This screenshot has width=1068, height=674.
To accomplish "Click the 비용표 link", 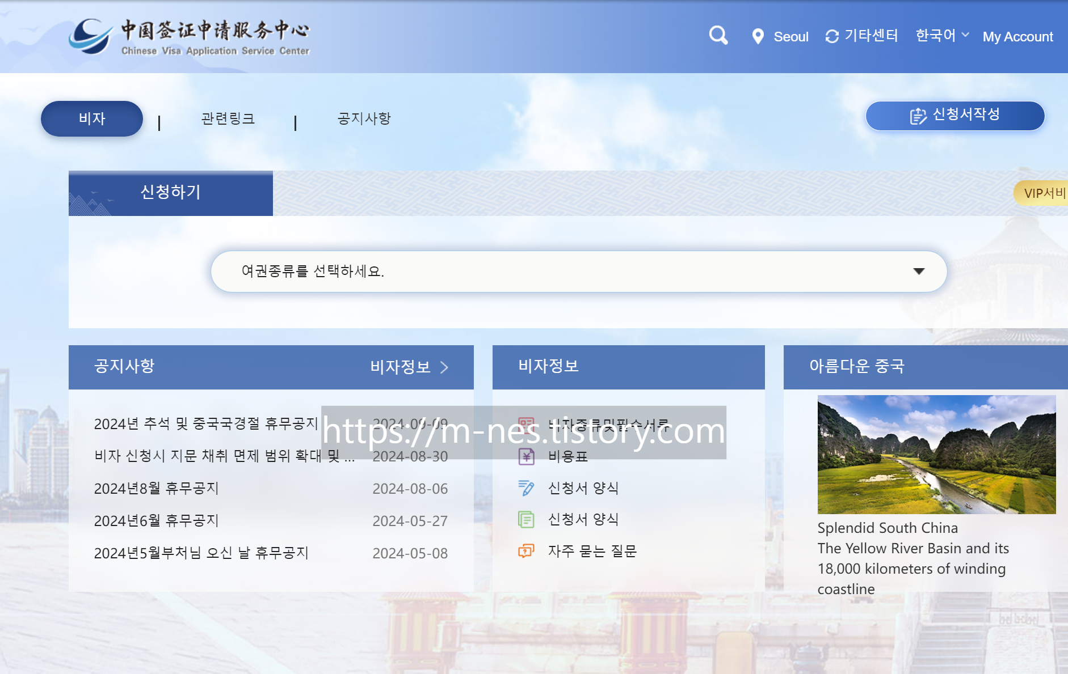I will click(568, 456).
